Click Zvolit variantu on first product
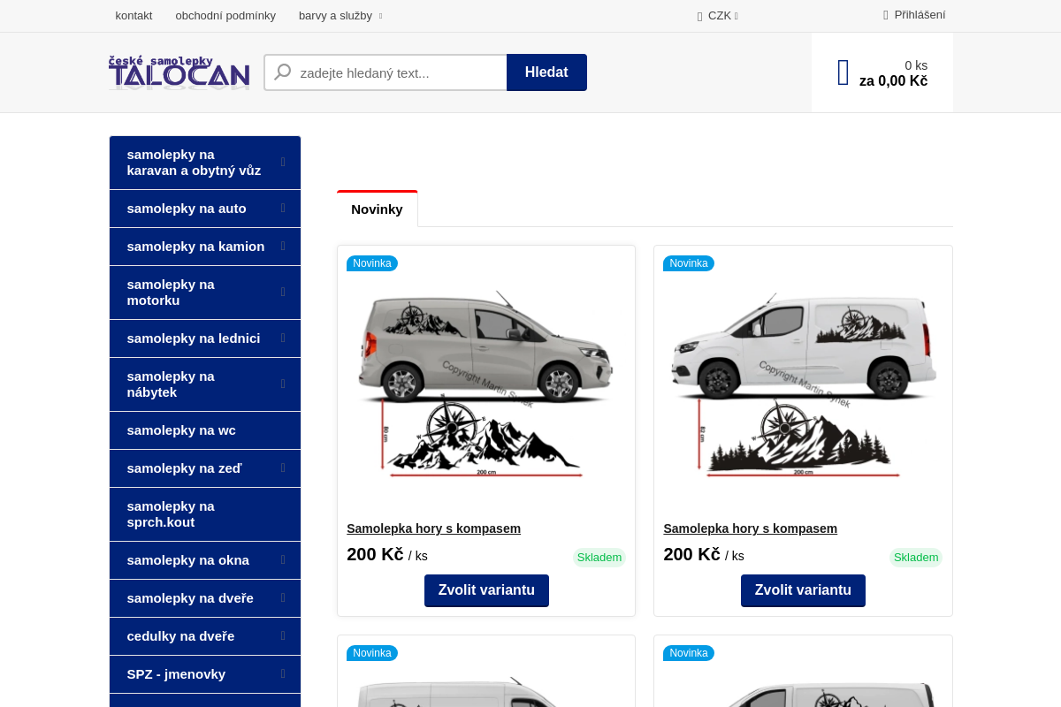The width and height of the screenshot is (1061, 707). point(486,590)
